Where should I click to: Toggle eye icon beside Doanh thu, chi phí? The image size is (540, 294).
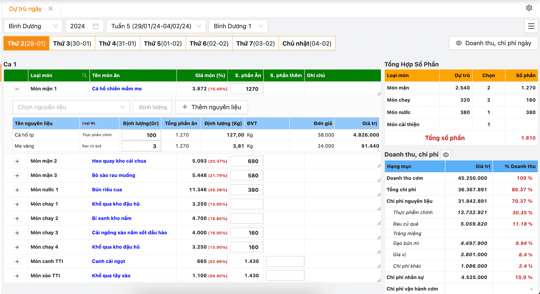coord(446,155)
